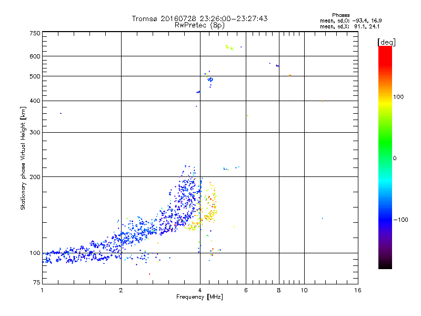Click the colorbar tick label '100'

click(398, 97)
